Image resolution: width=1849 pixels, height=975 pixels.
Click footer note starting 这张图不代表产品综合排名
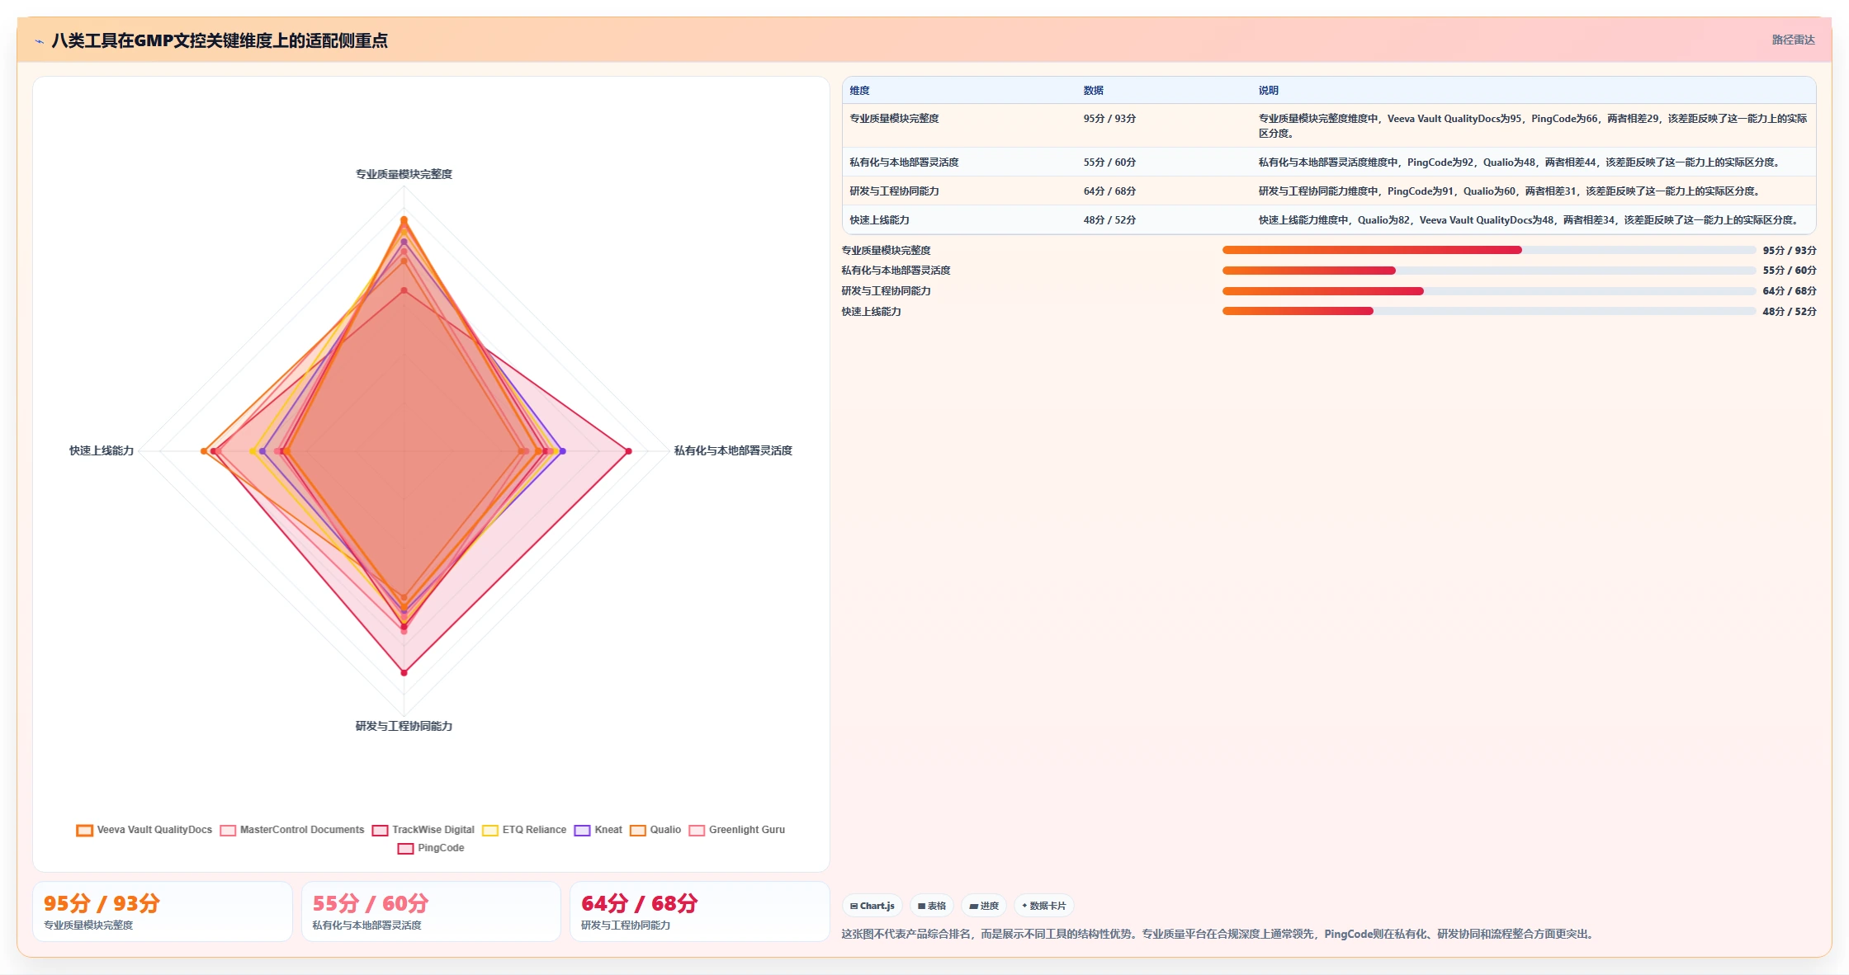click(x=1219, y=935)
